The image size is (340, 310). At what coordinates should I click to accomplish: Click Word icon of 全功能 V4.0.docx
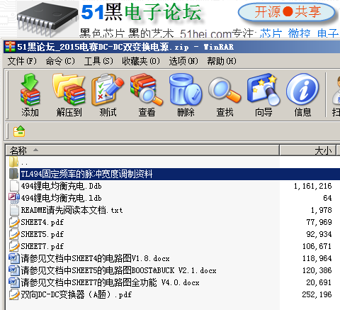tap(14, 282)
